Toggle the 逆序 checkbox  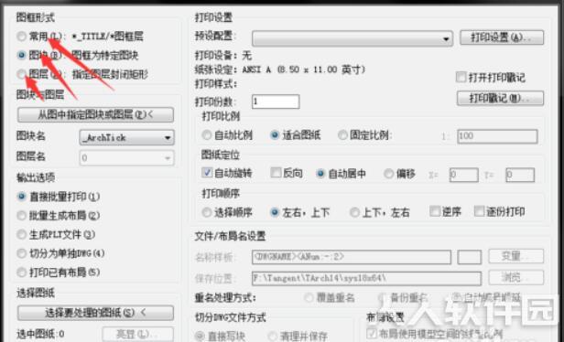[435, 211]
